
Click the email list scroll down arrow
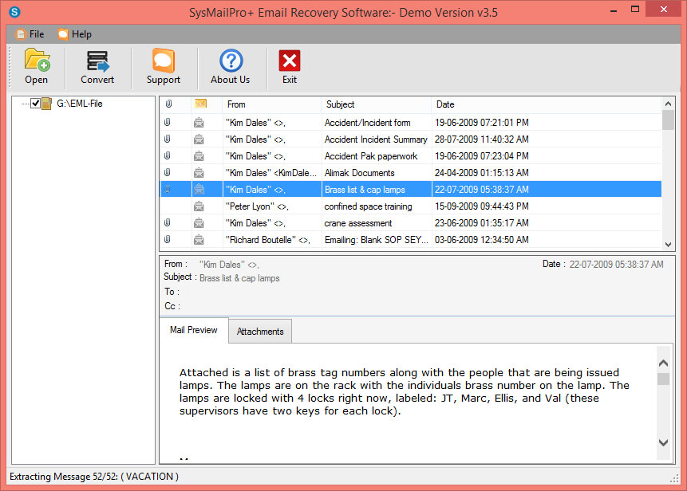click(x=668, y=244)
